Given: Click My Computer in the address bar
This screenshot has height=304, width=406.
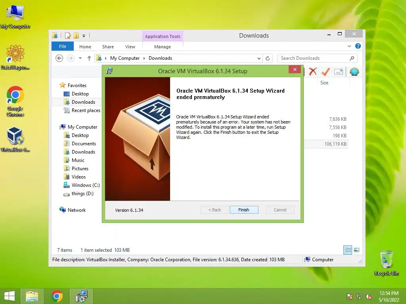Looking at the screenshot, I should [125, 58].
